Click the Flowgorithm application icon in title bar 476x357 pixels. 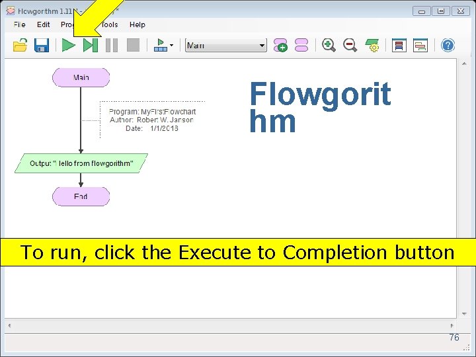pos(11,11)
